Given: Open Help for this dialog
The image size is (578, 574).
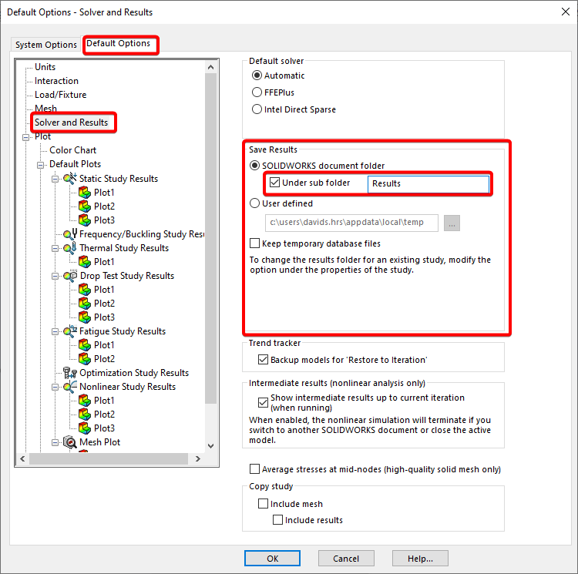Looking at the screenshot, I should [x=420, y=559].
